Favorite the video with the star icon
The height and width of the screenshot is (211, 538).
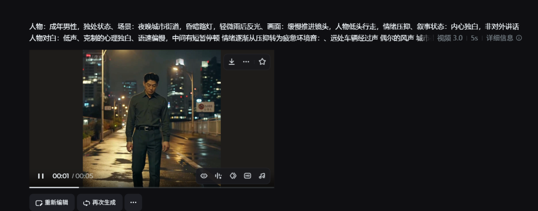tap(262, 61)
